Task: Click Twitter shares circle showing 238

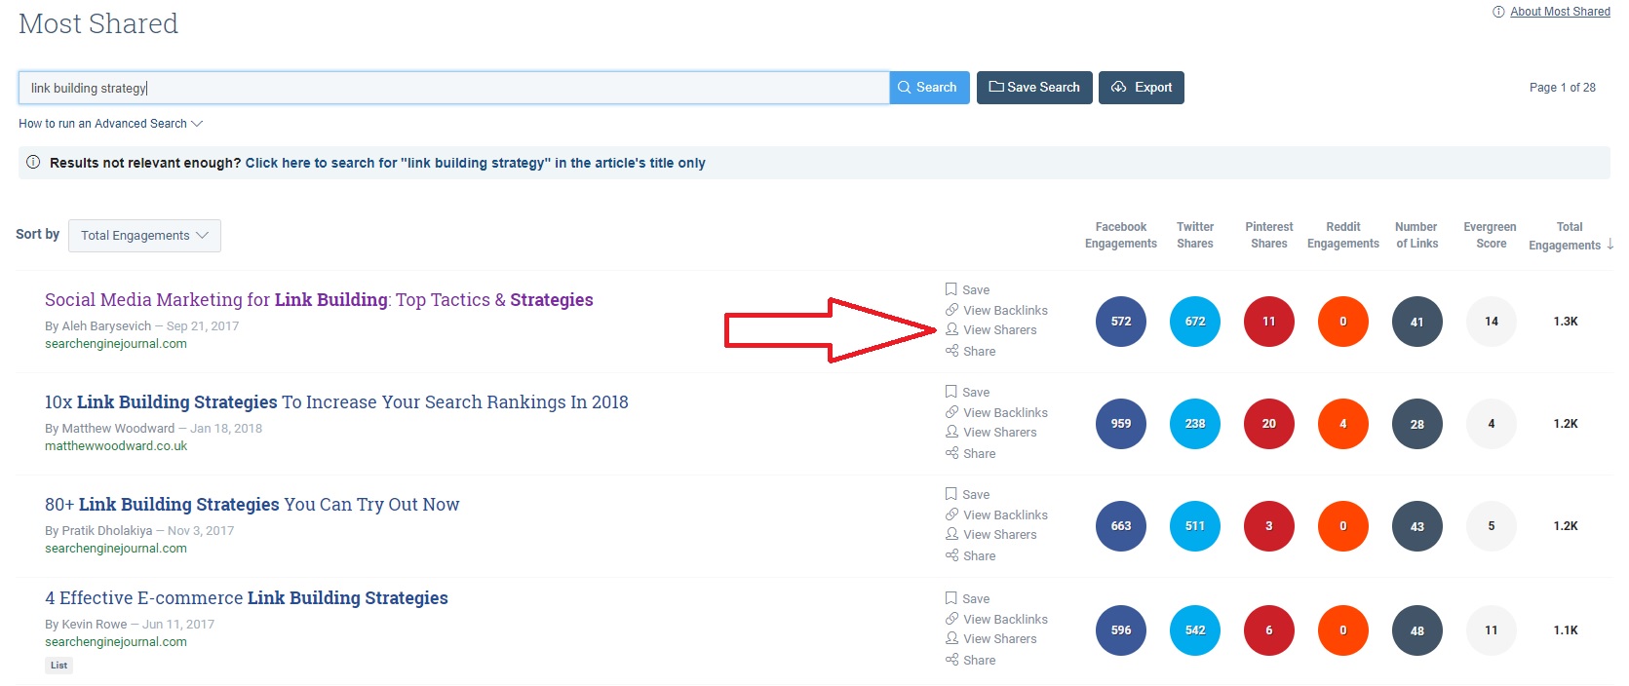Action: pos(1195,424)
